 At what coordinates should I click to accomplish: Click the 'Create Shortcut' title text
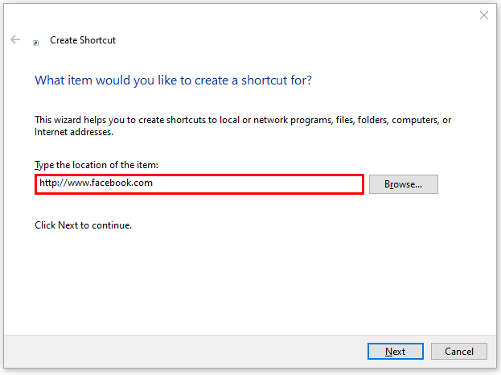pos(83,39)
